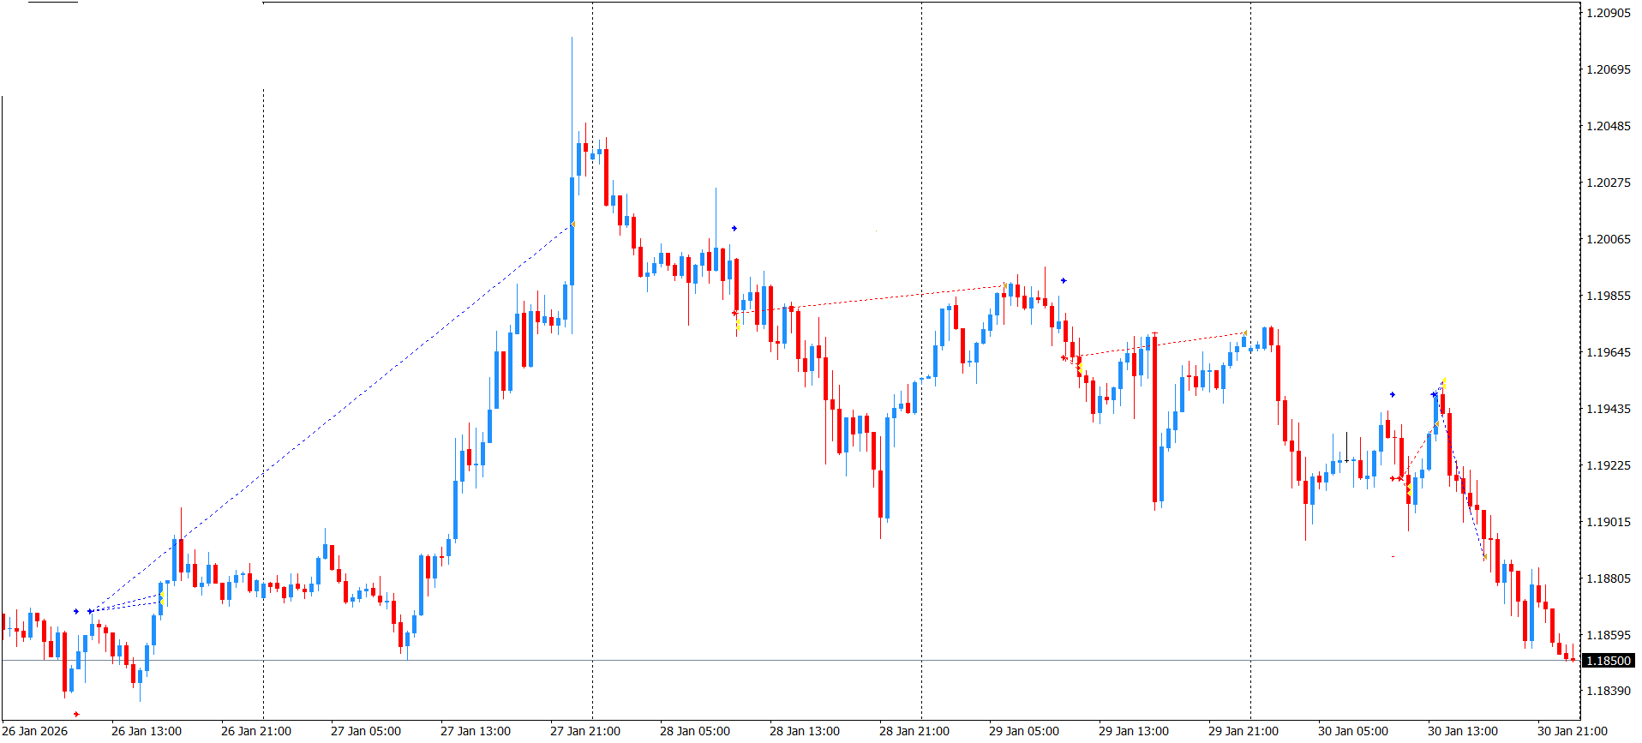
Task: Select the 1.20905 price axis label
Action: click(1609, 13)
